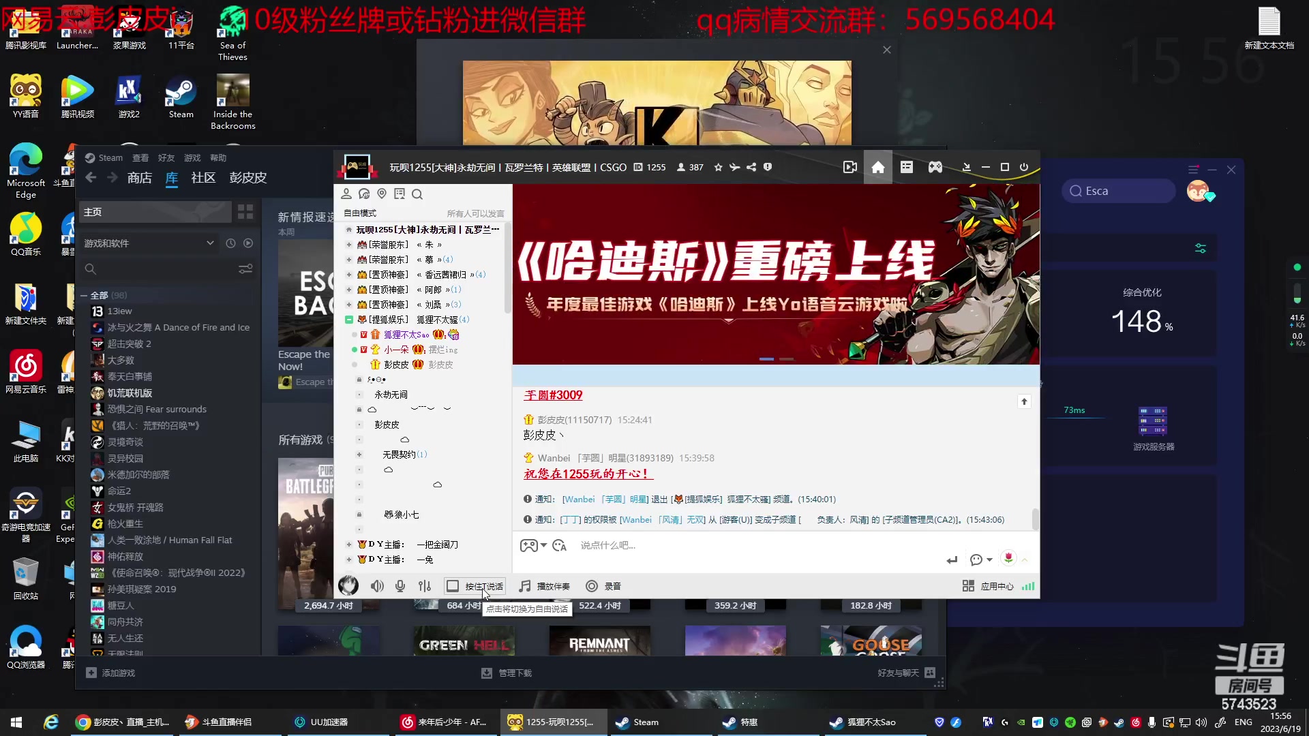Open Steam recent activity clock icon

pos(230,243)
